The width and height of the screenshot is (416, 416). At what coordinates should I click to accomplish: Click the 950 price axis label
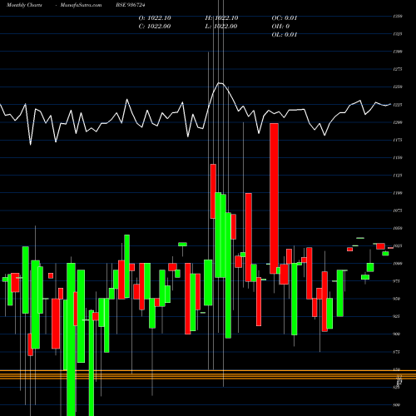tap(397, 299)
